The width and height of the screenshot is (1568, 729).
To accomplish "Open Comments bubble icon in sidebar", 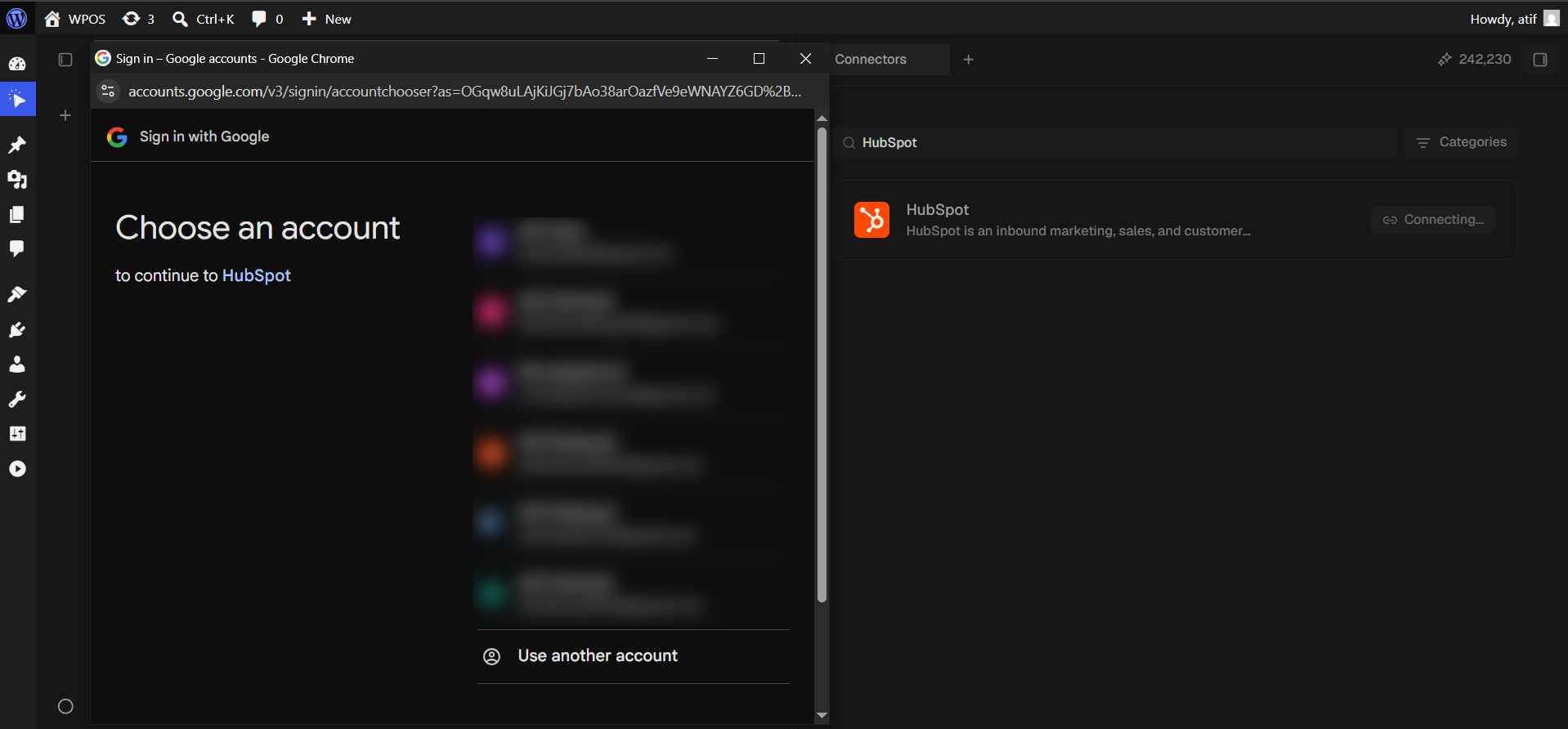I will (x=17, y=248).
